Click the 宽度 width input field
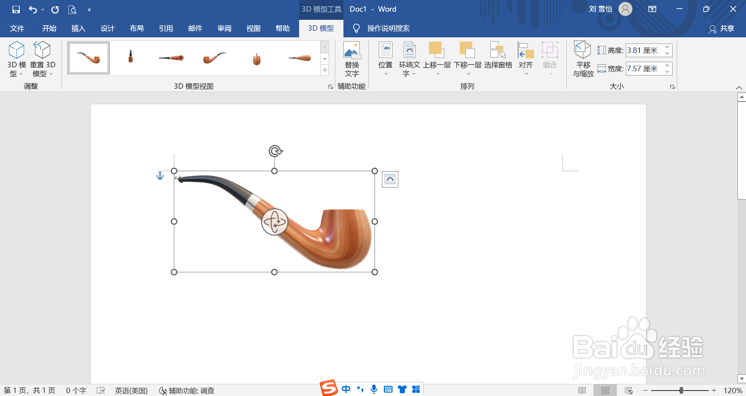The width and height of the screenshot is (746, 396). coord(644,68)
